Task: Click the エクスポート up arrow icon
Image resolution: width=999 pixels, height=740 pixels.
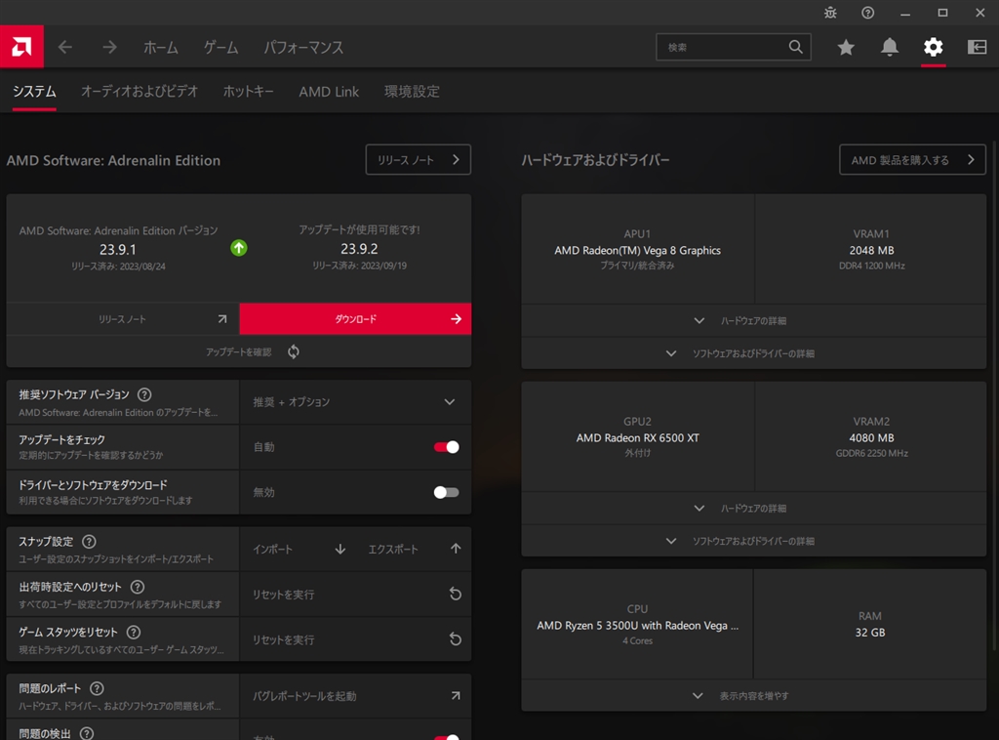Action: (x=456, y=549)
